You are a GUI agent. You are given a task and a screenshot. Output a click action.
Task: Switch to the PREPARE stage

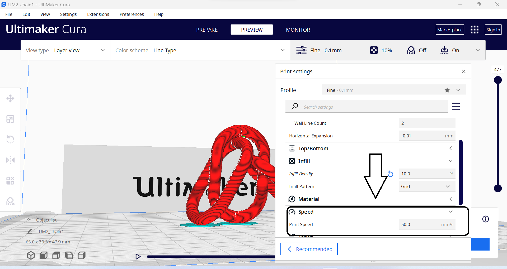(x=207, y=30)
